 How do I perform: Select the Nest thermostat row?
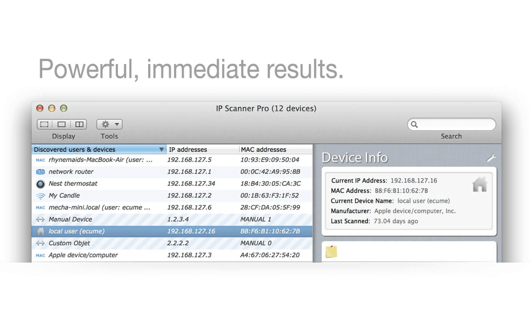[x=172, y=184]
